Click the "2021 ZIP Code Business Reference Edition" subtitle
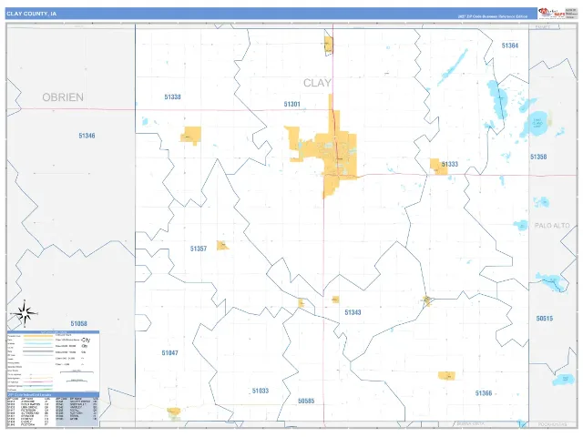This screenshot has height=437, width=583. click(x=492, y=16)
